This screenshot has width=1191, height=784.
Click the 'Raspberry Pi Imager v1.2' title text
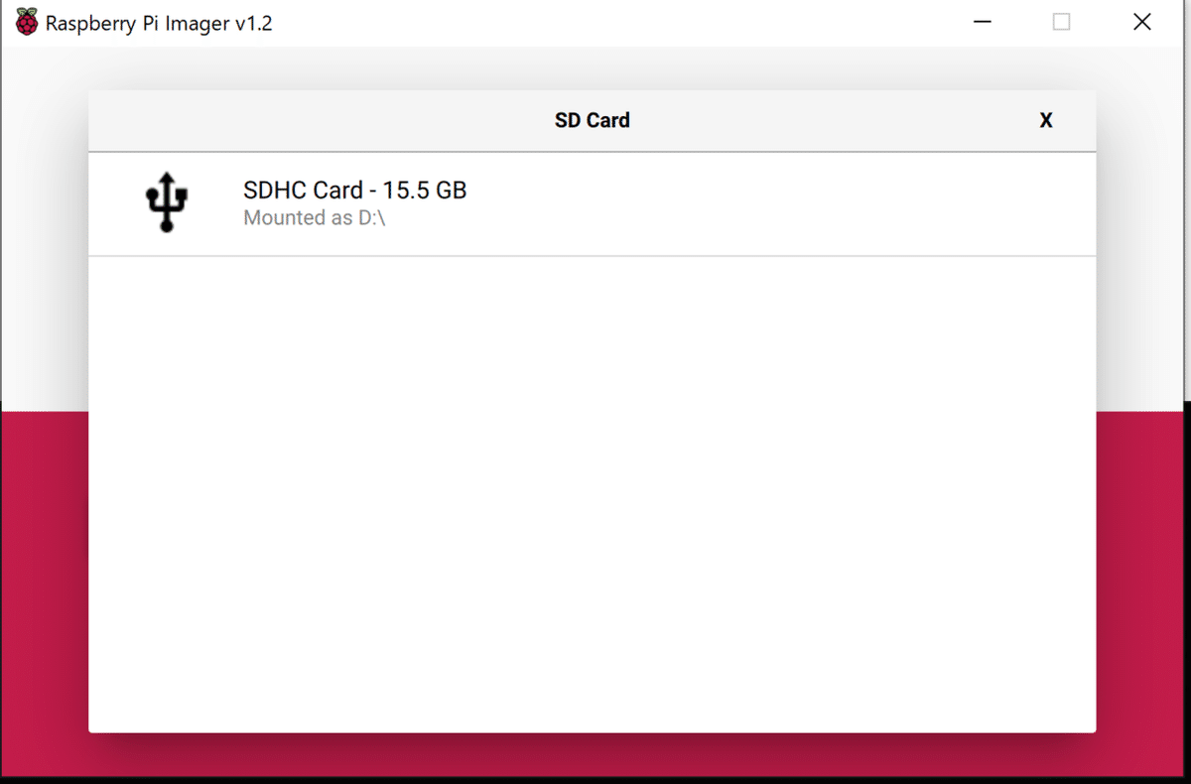click(x=159, y=23)
